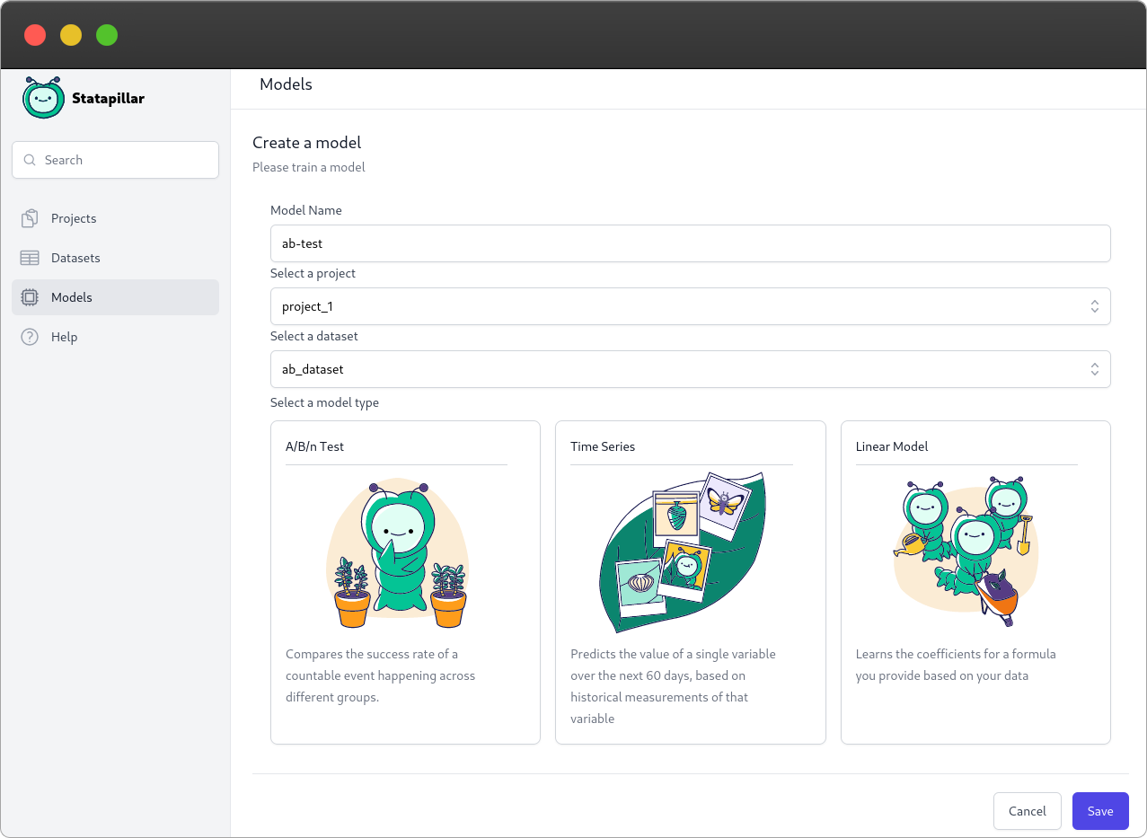Screen dimensions: 1147x838
Task: Click the "Time Series" card title
Action: coord(603,446)
